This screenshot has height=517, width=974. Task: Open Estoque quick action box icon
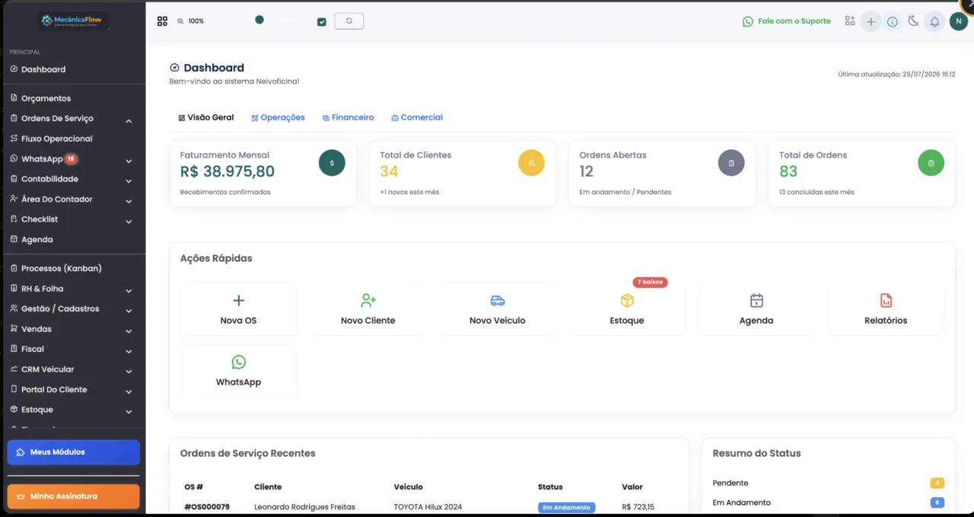coord(627,301)
